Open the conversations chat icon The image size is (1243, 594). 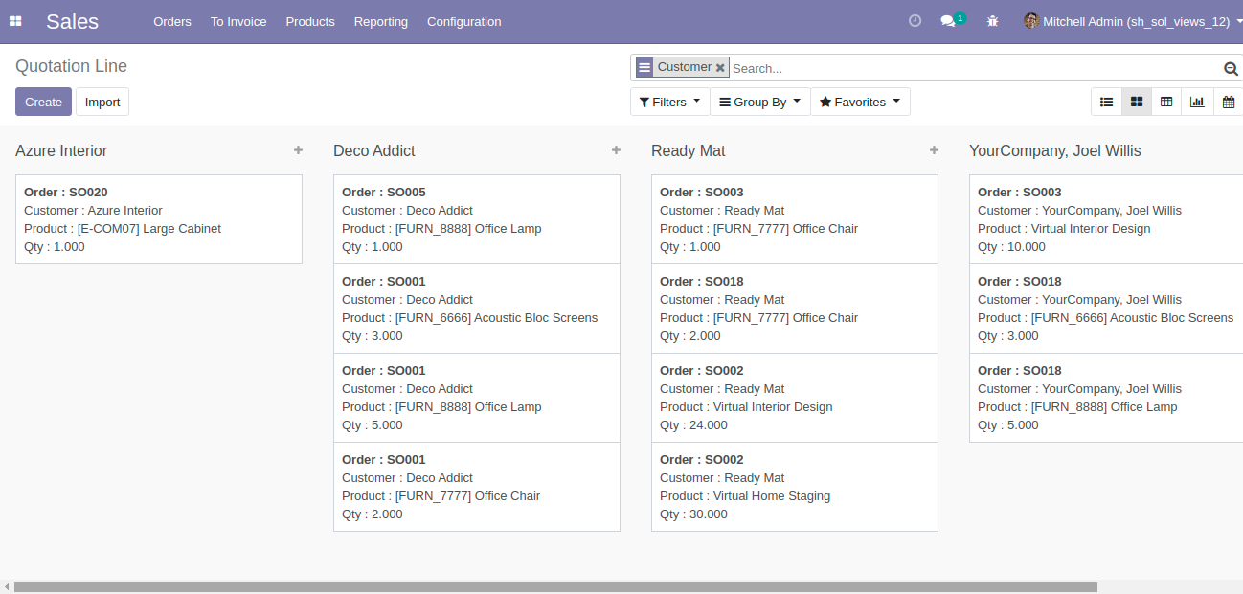(x=949, y=21)
